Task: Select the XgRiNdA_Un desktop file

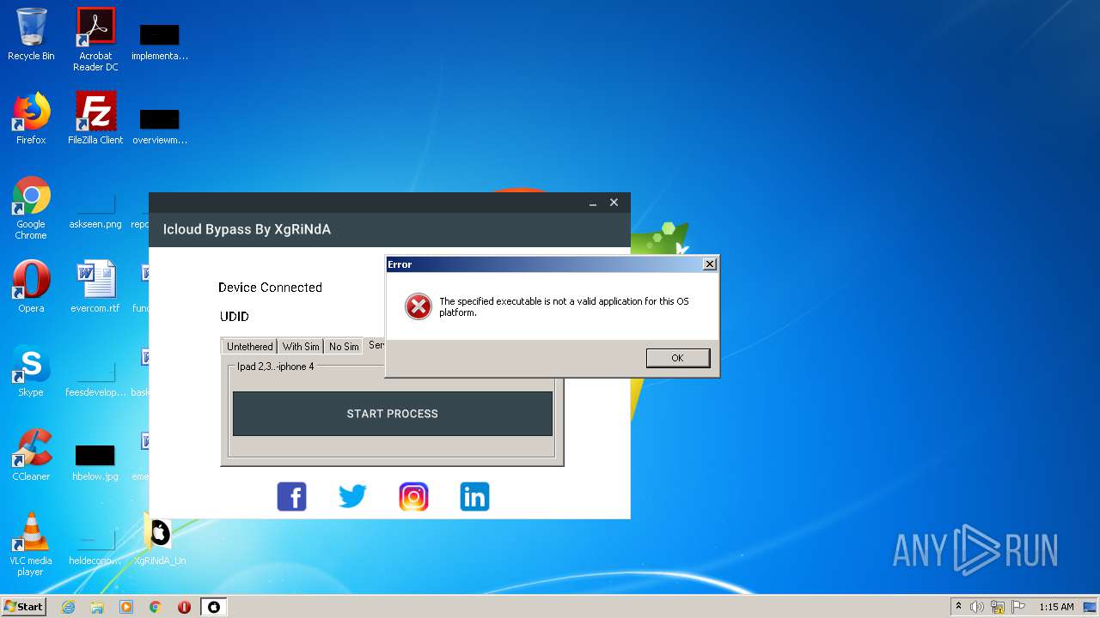Action: tap(159, 541)
